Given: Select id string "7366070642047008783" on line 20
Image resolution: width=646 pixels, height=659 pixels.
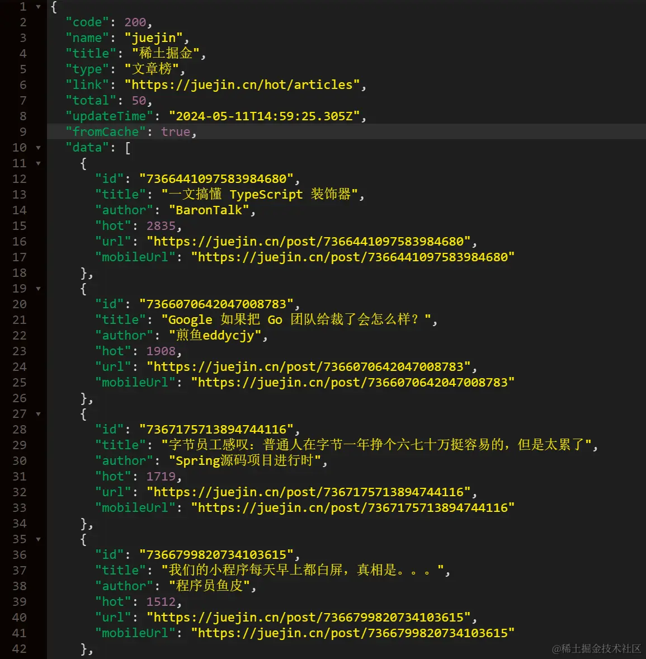Looking at the screenshot, I should click(216, 304).
